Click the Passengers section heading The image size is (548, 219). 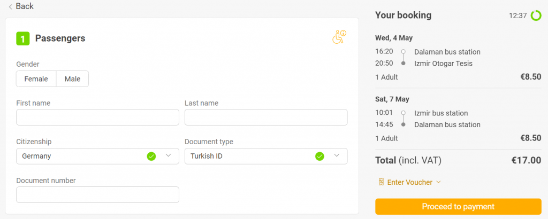point(60,38)
